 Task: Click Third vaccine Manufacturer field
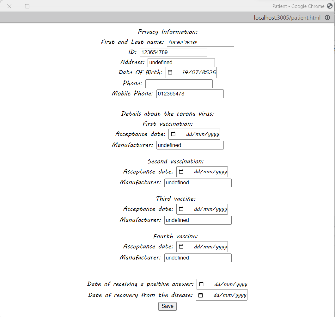(198, 220)
